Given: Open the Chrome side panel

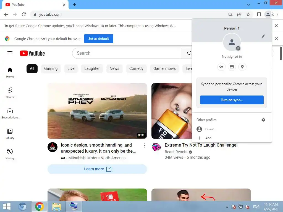Looking at the screenshot, I should pos(259,14).
